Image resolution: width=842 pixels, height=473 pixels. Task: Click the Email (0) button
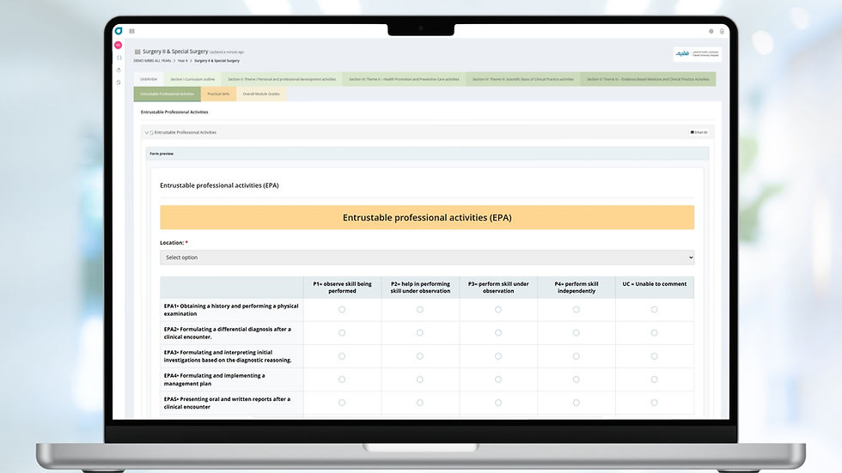point(699,132)
